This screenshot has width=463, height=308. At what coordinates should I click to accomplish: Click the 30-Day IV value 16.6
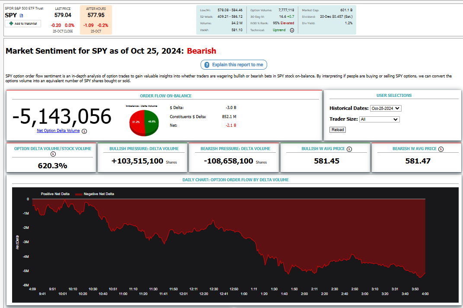283,16
